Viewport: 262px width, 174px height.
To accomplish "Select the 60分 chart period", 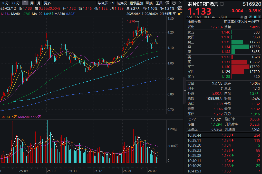I will point(16,3).
